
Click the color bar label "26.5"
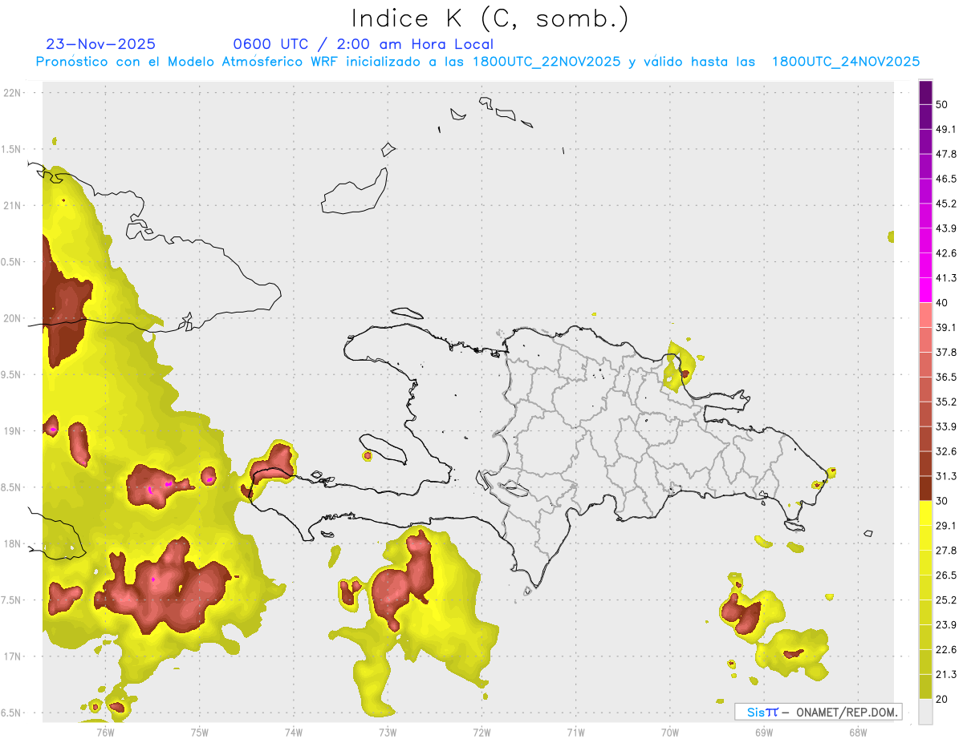click(x=947, y=575)
